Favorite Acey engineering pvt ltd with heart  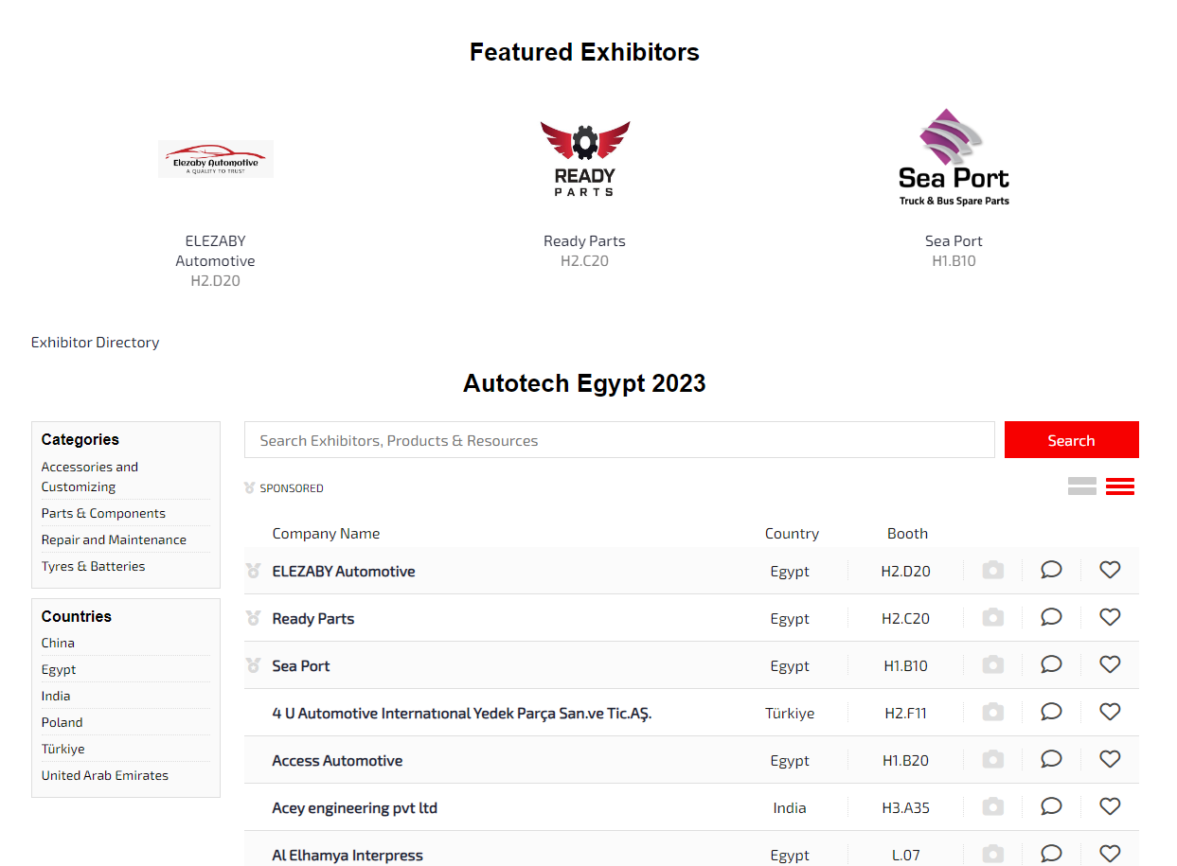pyautogui.click(x=1110, y=806)
